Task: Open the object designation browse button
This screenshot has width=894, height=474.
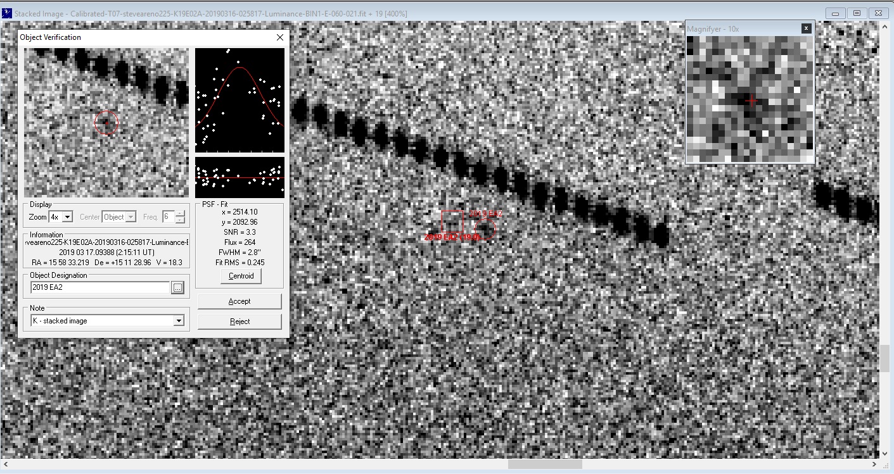Action: pos(178,288)
